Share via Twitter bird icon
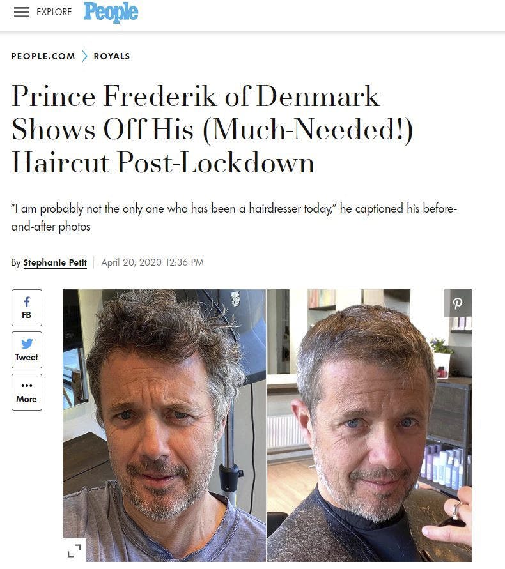This screenshot has height=569, width=505. pos(27,344)
